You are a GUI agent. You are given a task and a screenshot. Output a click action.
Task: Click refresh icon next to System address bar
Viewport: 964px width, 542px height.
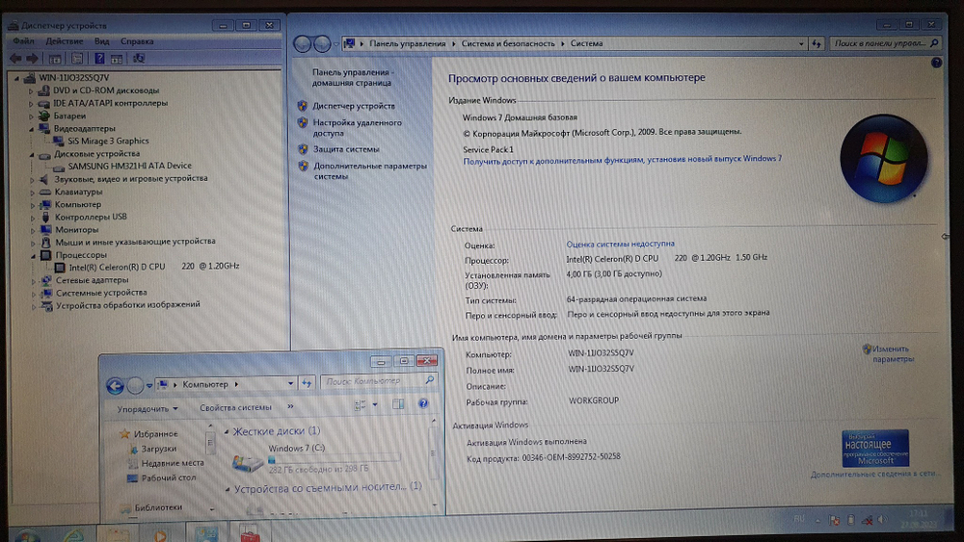tap(817, 43)
